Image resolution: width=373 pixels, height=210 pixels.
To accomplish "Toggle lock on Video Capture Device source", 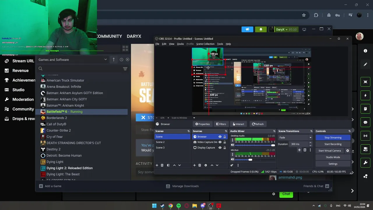I will tap(224, 142).
